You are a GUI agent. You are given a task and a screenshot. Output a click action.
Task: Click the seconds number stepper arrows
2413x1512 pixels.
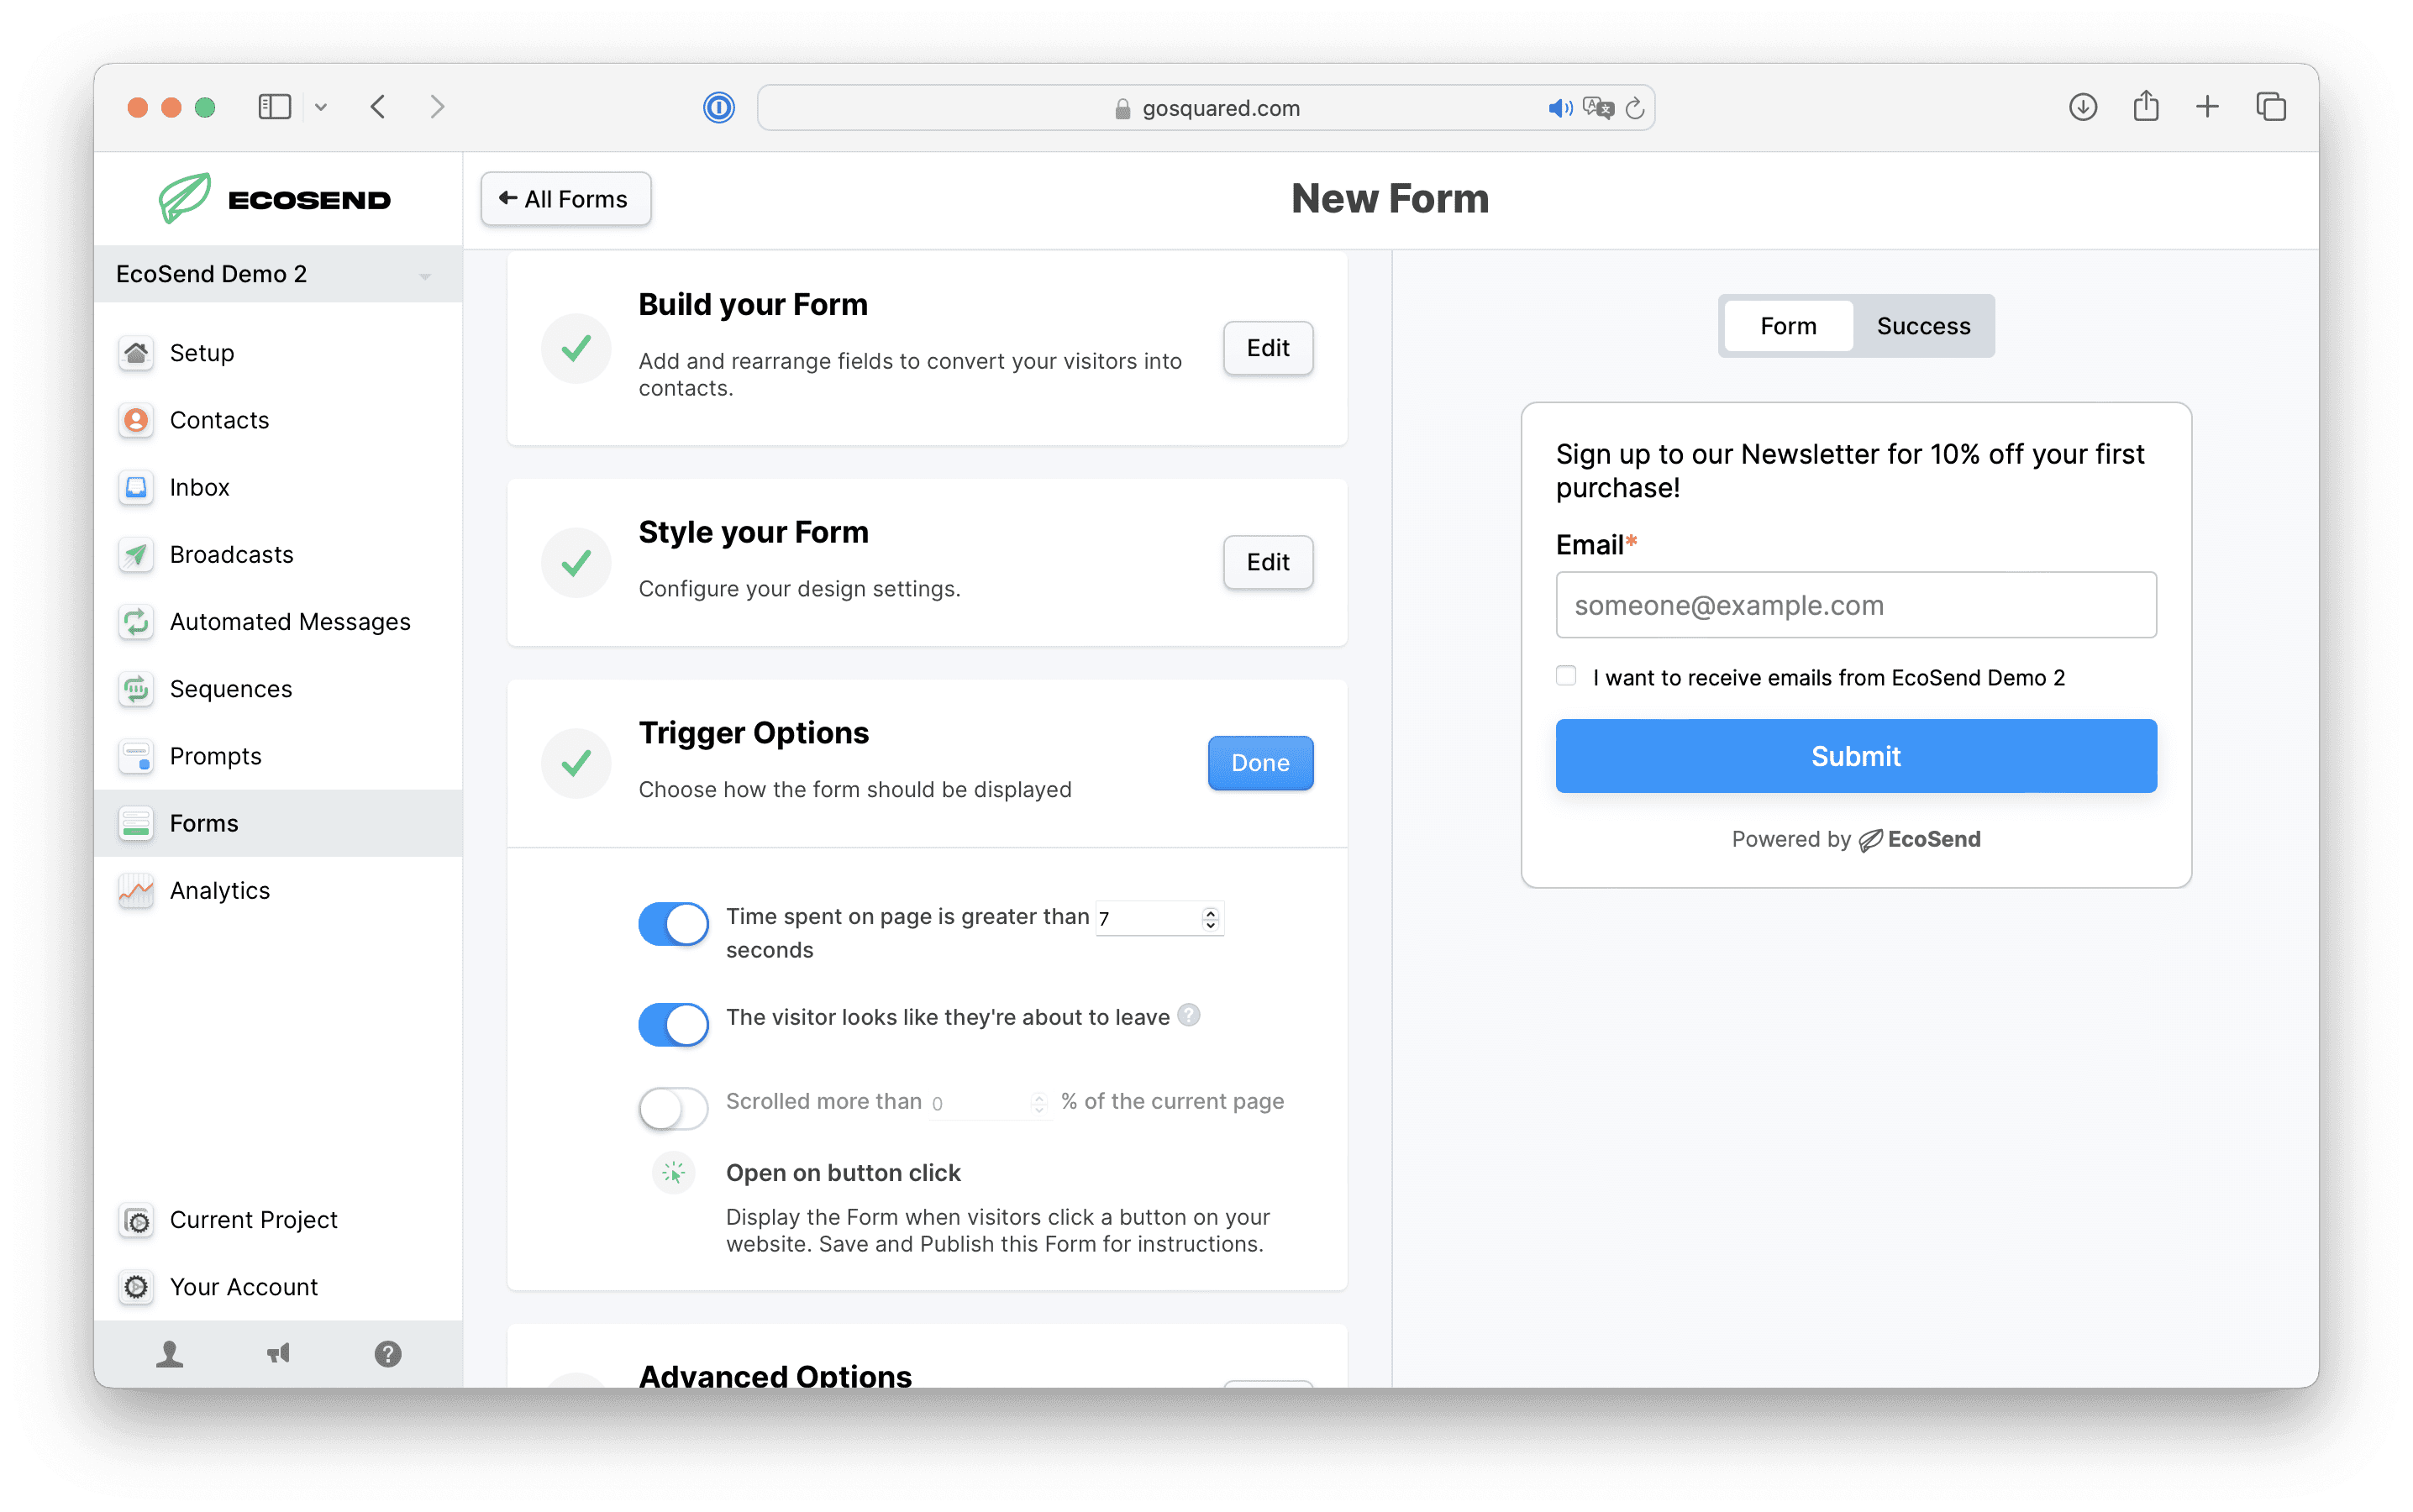(1210, 918)
